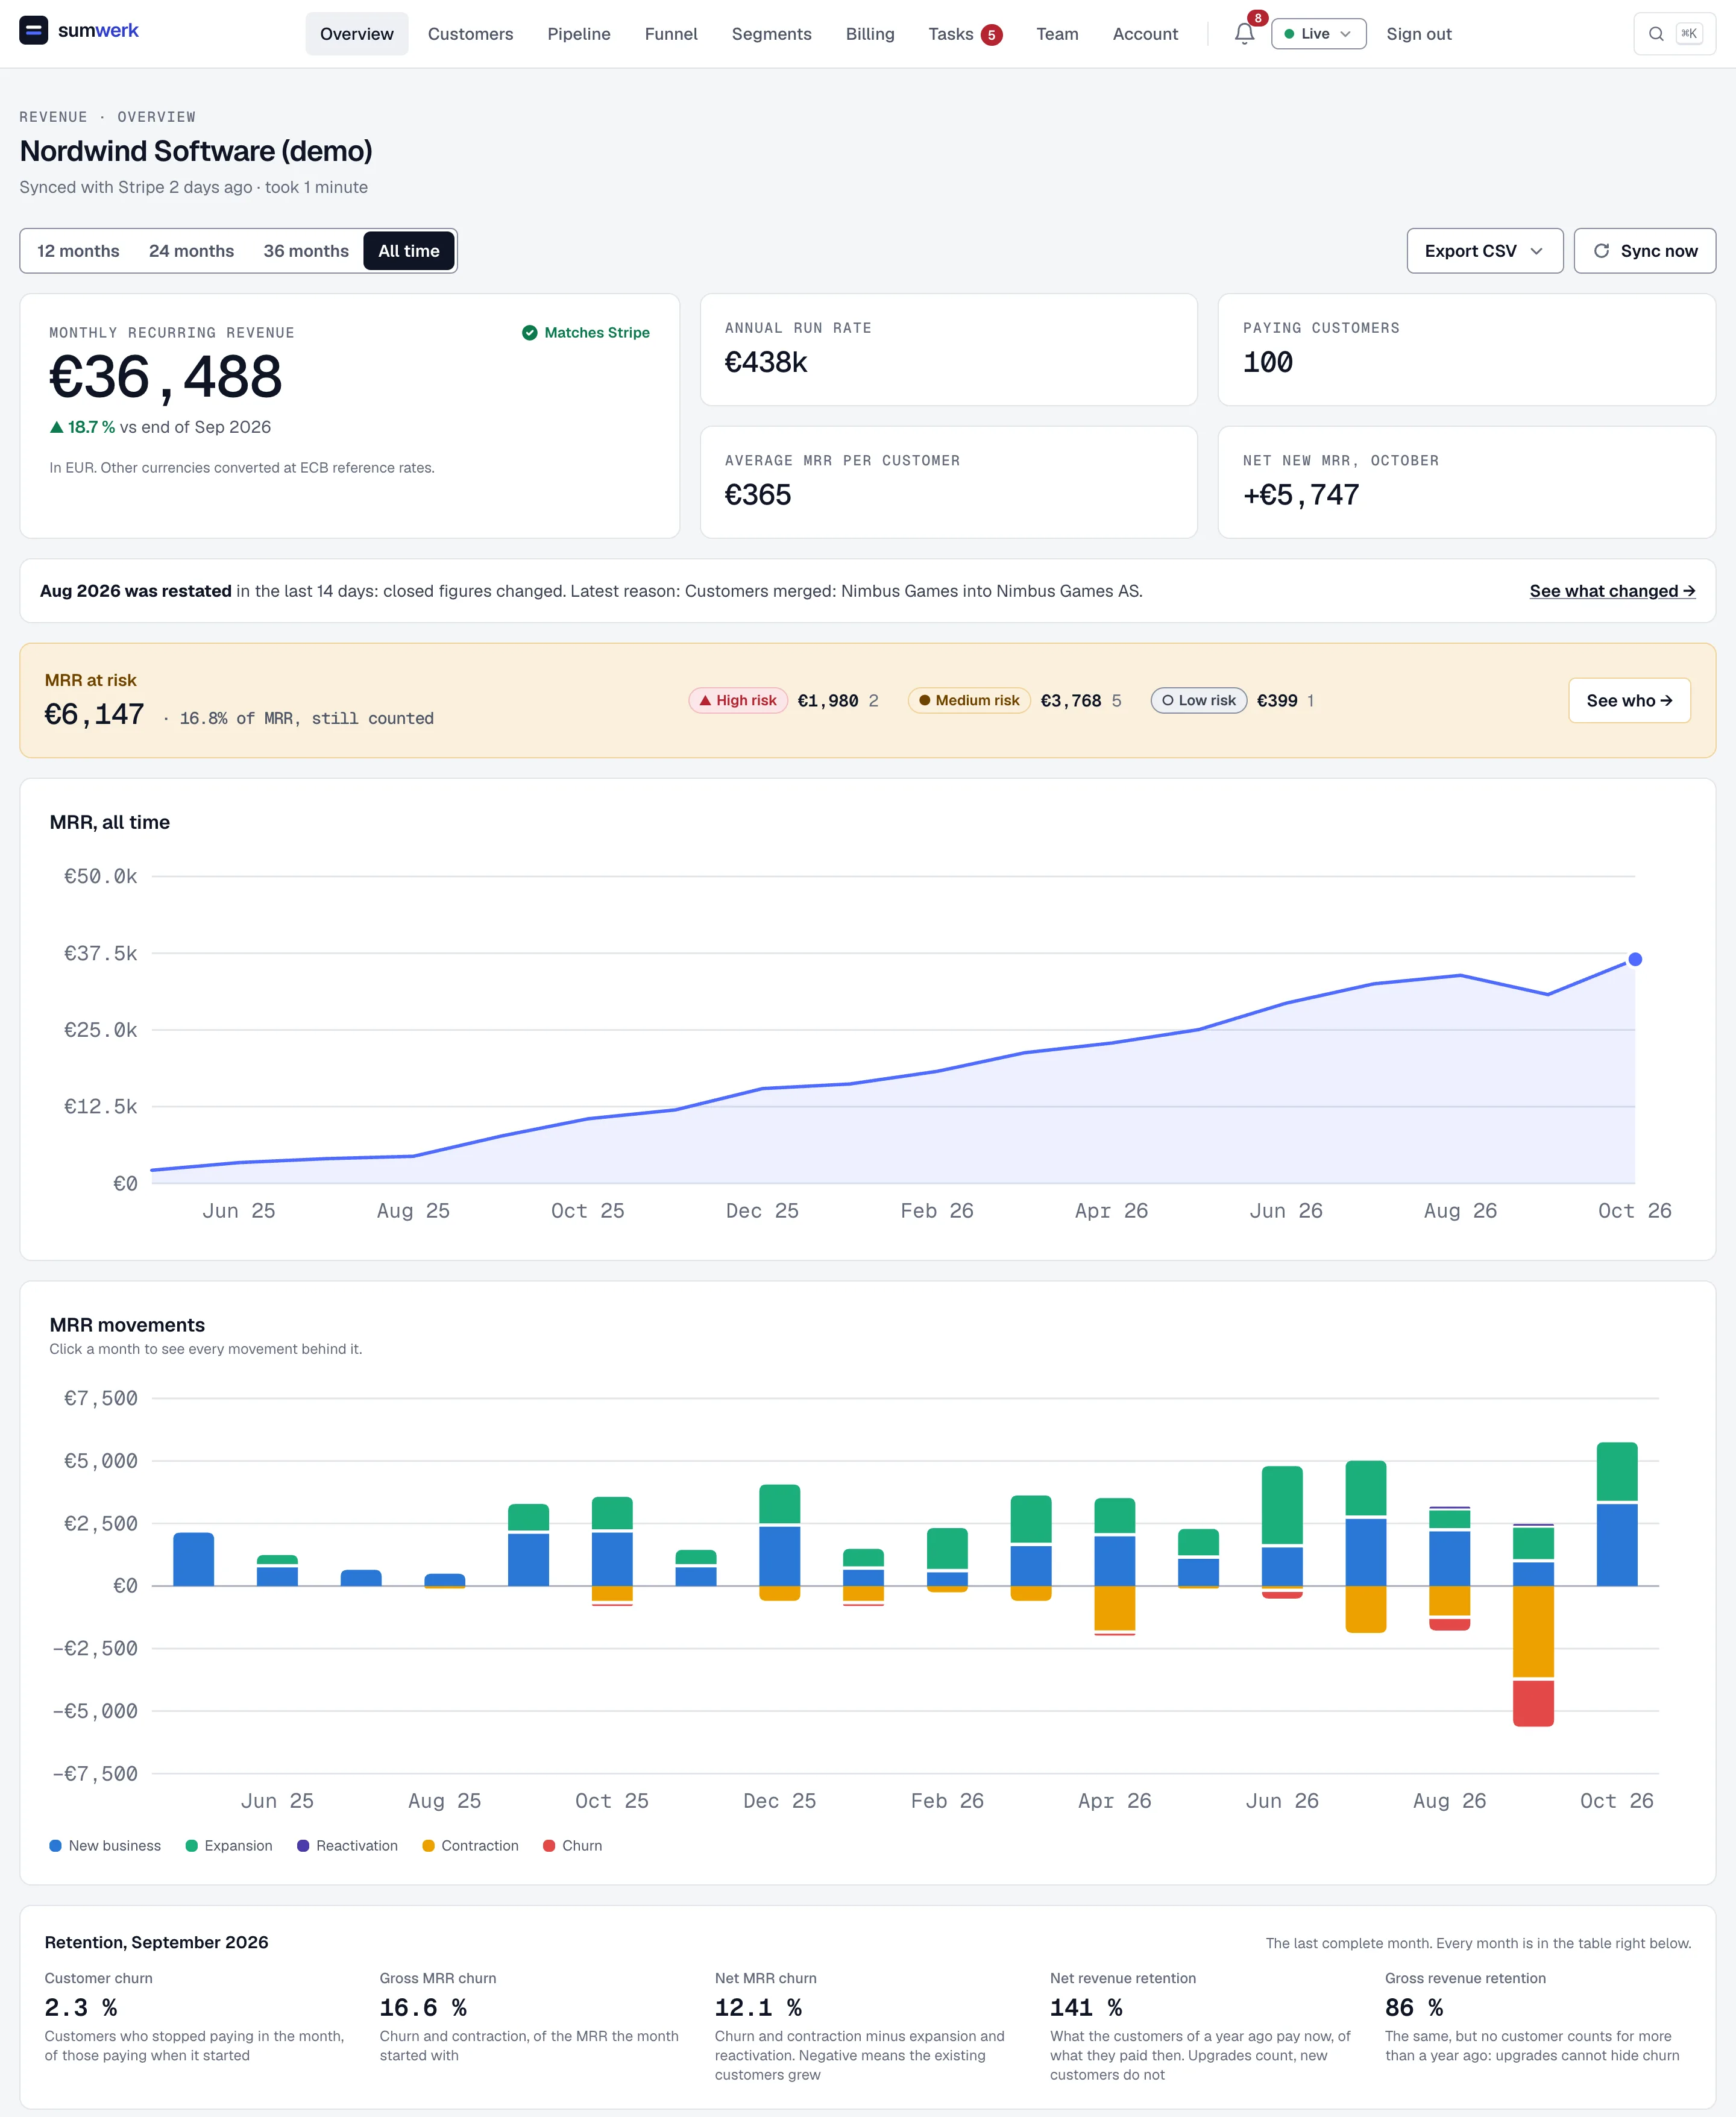The image size is (1736, 2117).
Task: Open the Live environment dropdown
Action: click(1318, 34)
